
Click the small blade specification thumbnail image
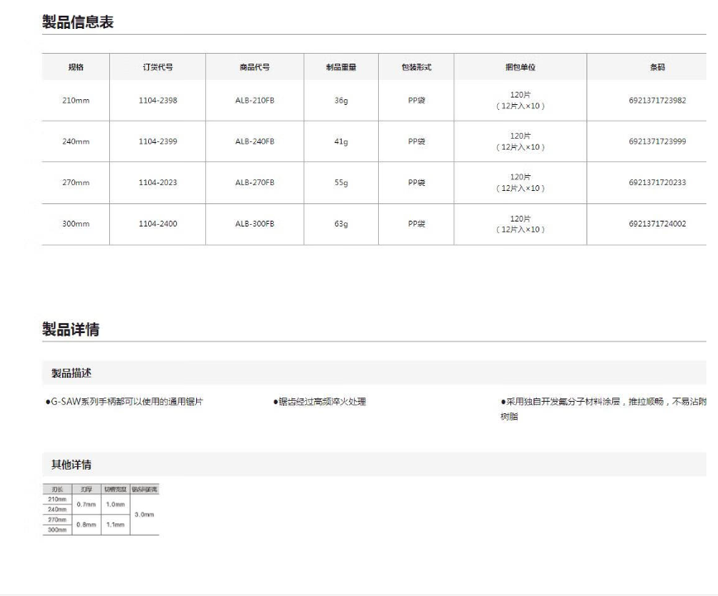point(101,510)
